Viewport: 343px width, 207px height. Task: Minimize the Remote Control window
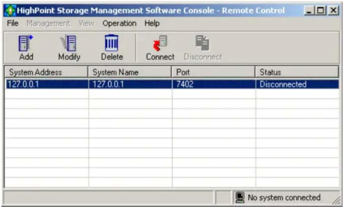(x=309, y=10)
